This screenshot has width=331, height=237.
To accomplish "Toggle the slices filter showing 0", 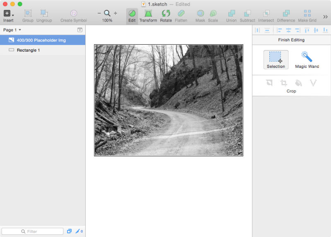I will pos(79,231).
